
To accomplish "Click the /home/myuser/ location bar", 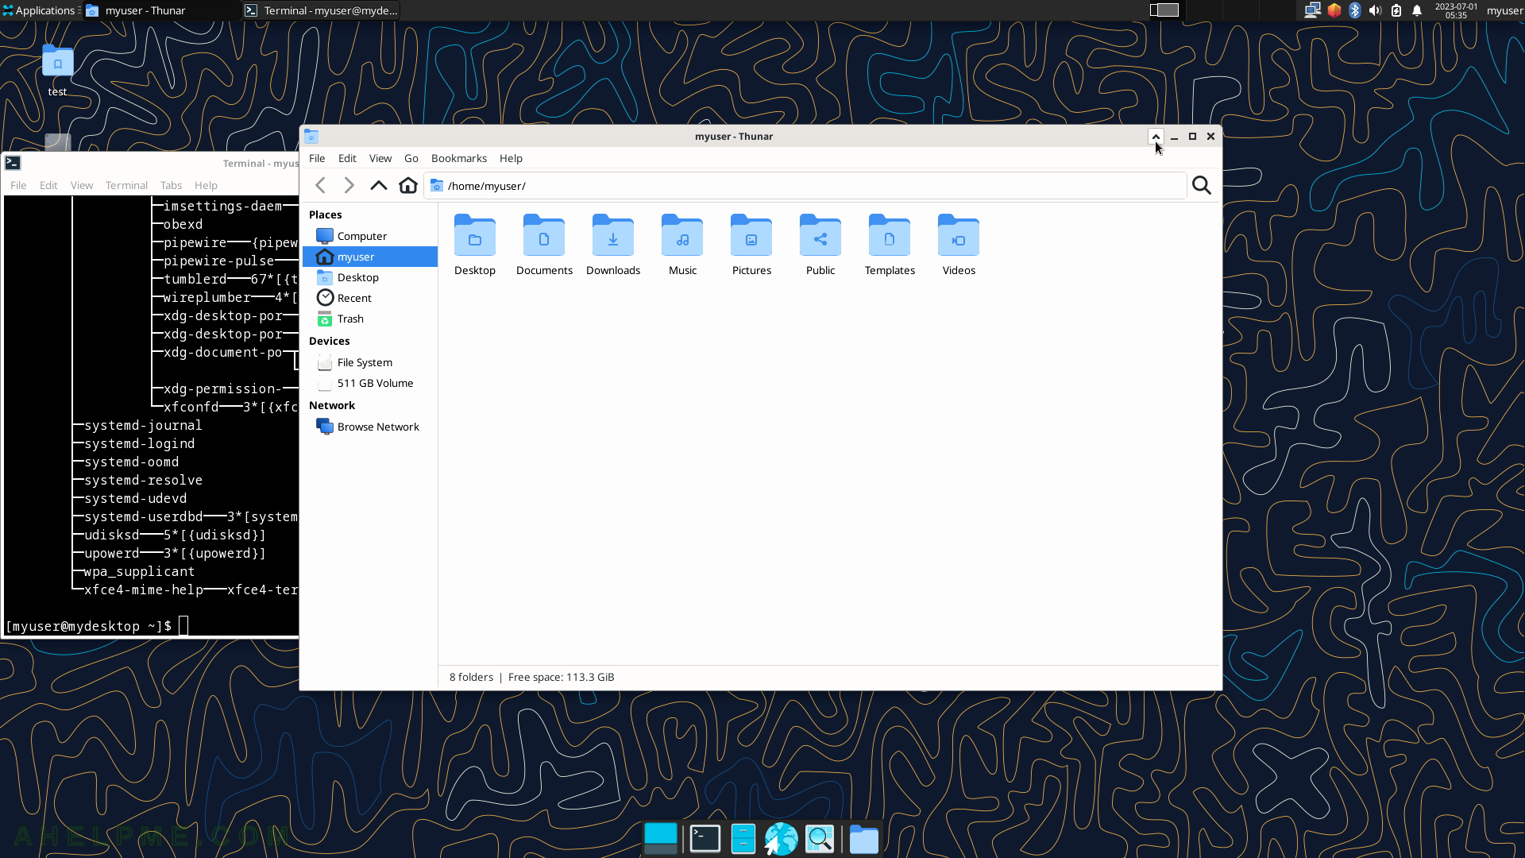I will coord(805,186).
